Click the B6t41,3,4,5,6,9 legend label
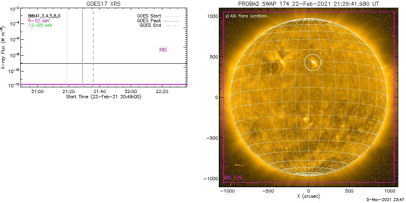The width and height of the screenshot is (406, 203). pyautogui.click(x=44, y=16)
